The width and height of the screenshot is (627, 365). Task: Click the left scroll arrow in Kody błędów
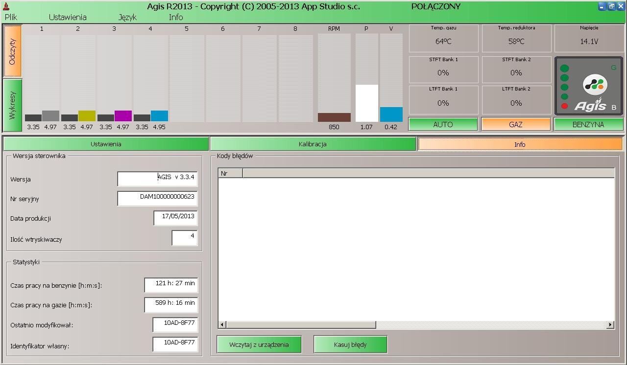point(222,325)
